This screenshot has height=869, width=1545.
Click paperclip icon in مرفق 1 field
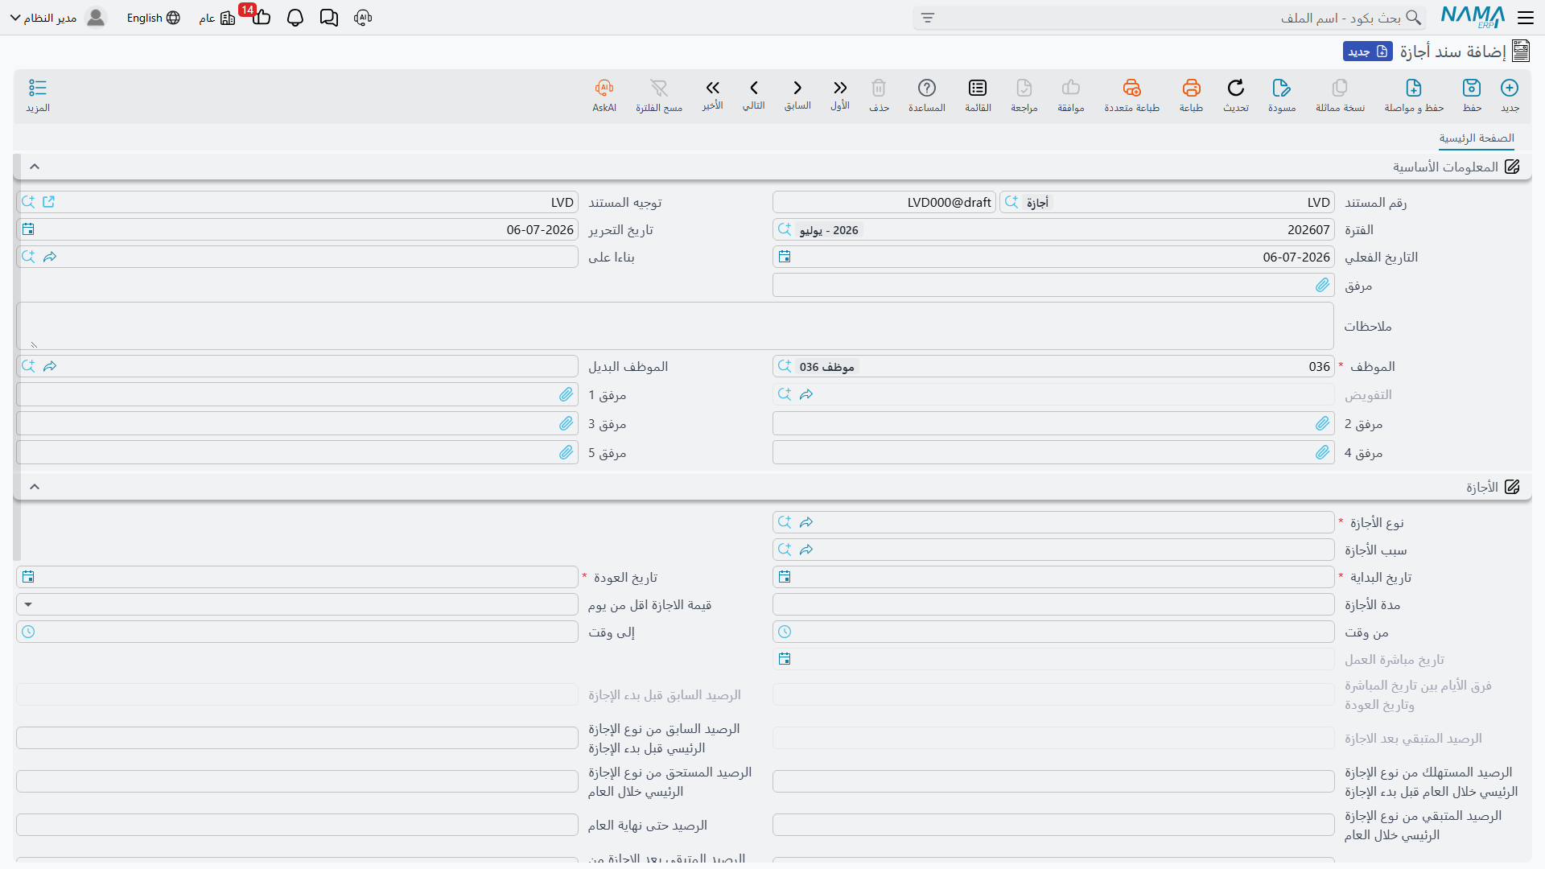tap(566, 394)
